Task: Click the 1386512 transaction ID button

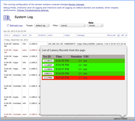Action: coord(48,74)
